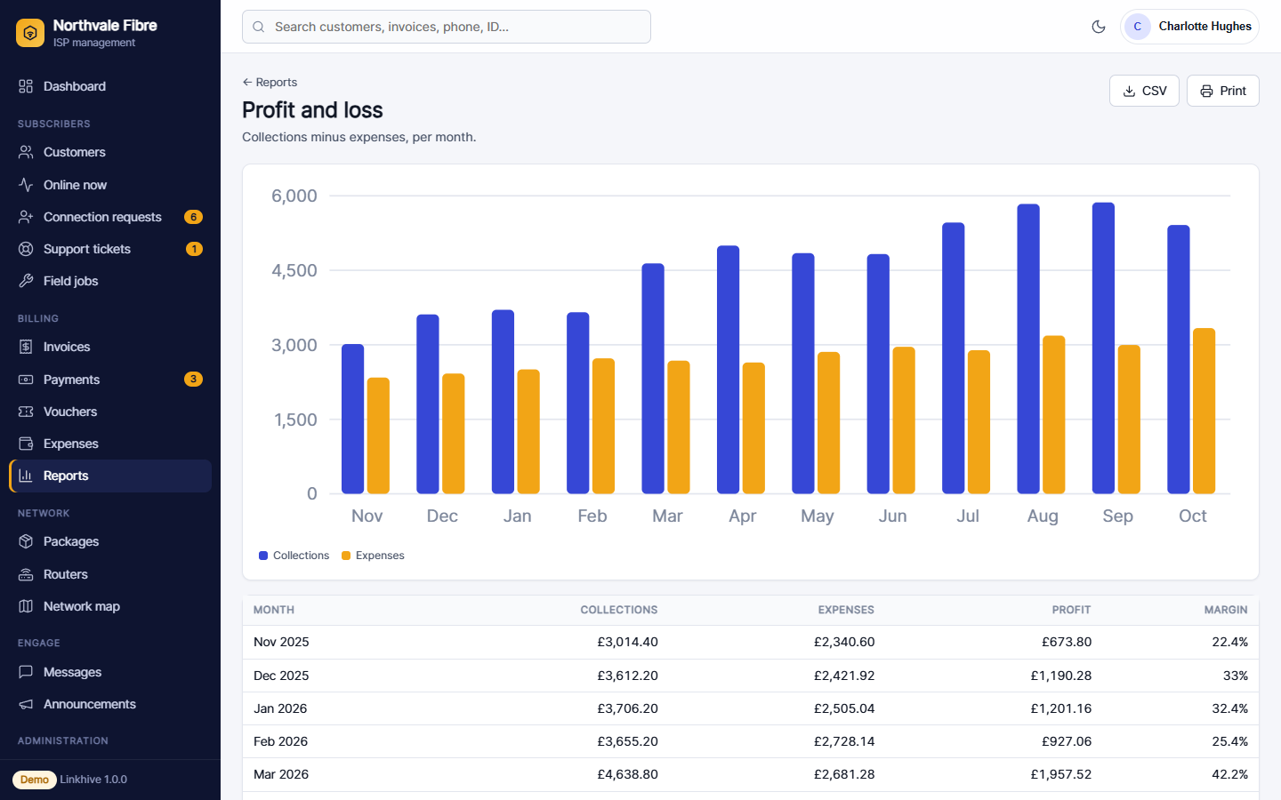Click the Linkhive 1.0.0 version text
This screenshot has height=800, width=1281.
click(93, 780)
